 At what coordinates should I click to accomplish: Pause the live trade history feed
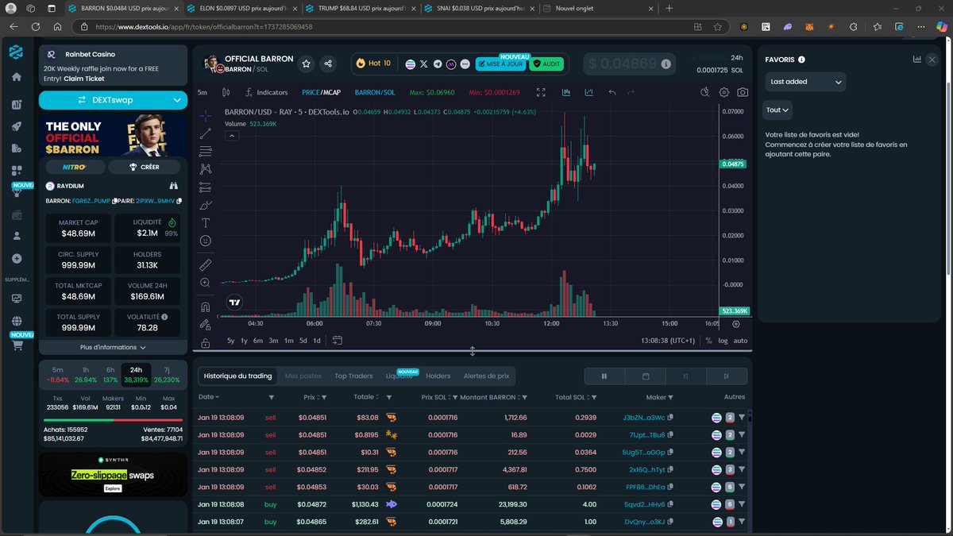604,376
